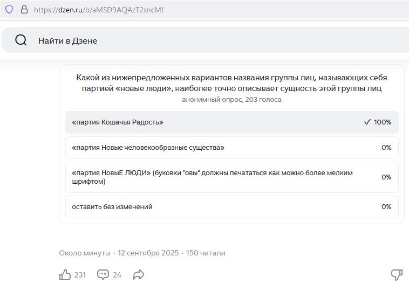Open comments via speech bubble icon
Viewport: 409px width, 284px height.
point(103,275)
